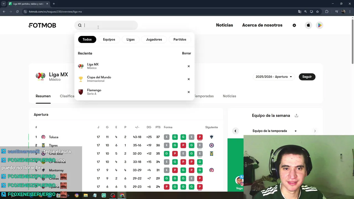The image size is (354, 199).
Task: Share the Equipo de la semana
Action: pos(296,116)
